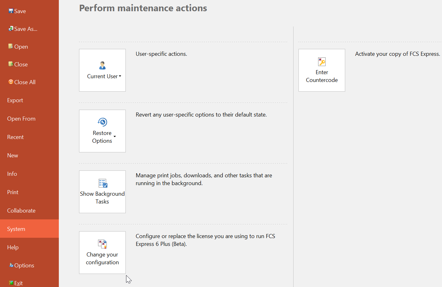Expand the Restore Options dropdown arrow

[x=115, y=137]
